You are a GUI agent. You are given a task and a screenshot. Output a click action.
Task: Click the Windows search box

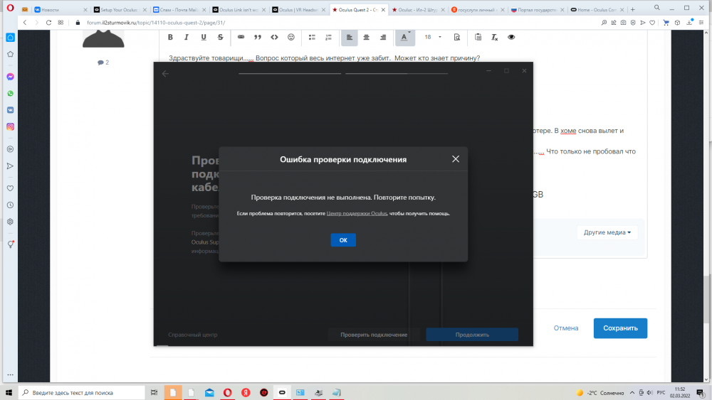click(x=82, y=393)
